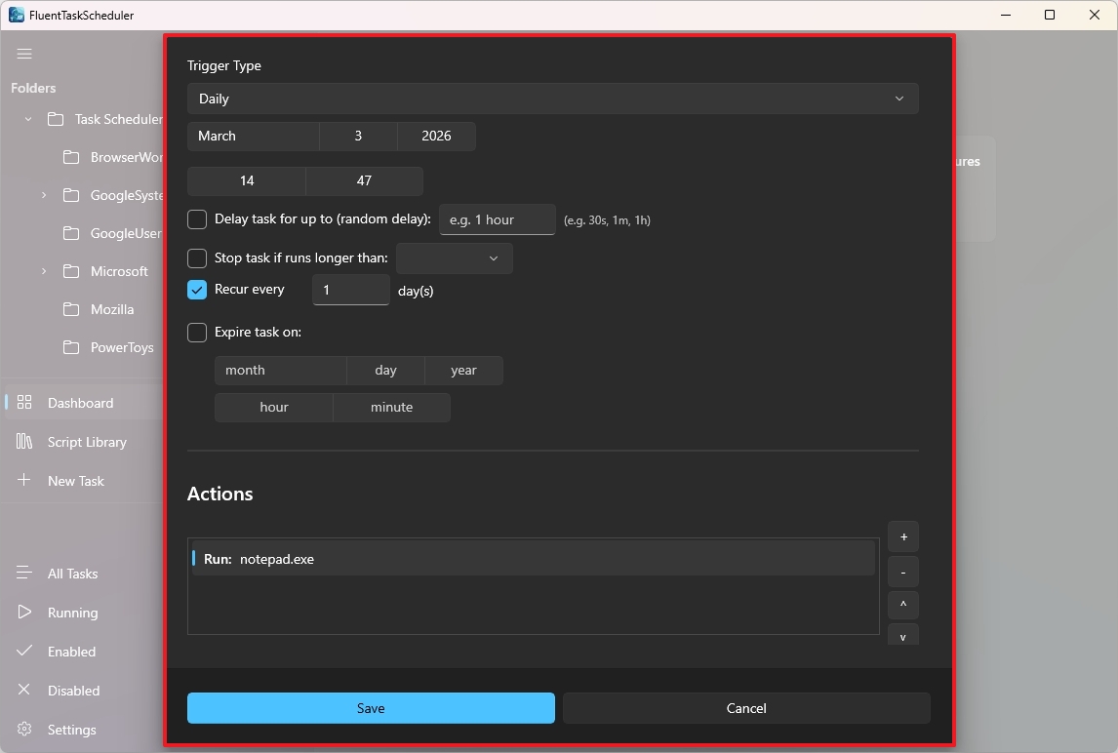
Task: Check 'Stop task if runs longer than'
Action: coord(196,258)
